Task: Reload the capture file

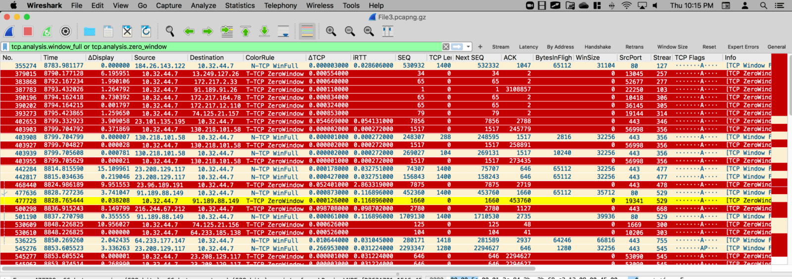Action: [146, 32]
